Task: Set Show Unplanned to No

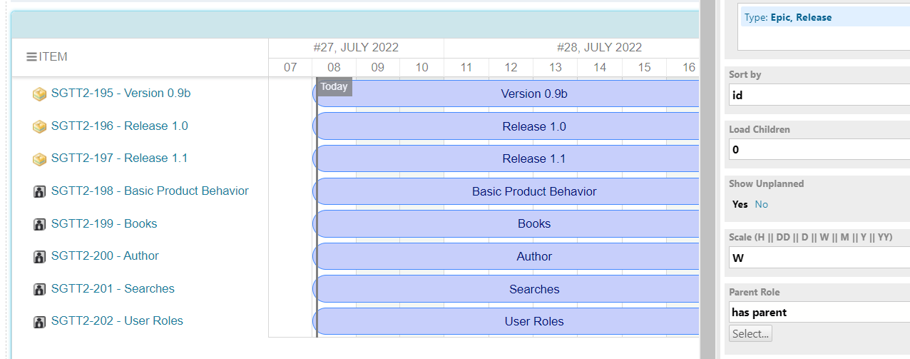Action: point(761,204)
